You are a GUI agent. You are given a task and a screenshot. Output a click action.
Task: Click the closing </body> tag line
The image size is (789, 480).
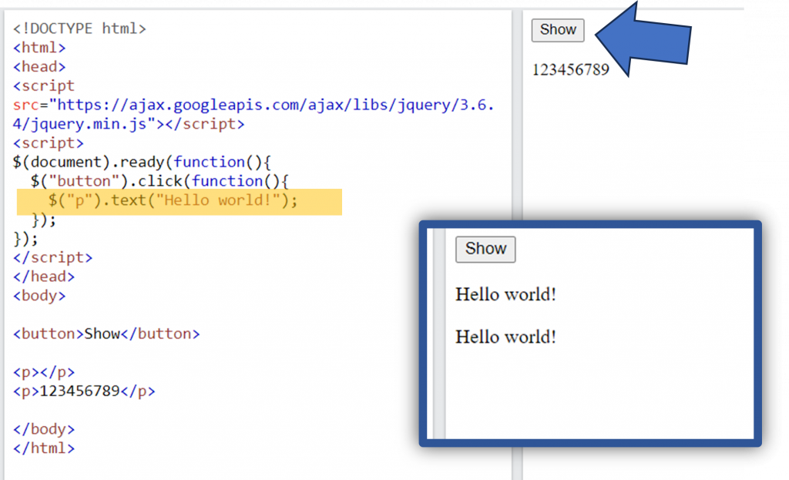pos(44,430)
